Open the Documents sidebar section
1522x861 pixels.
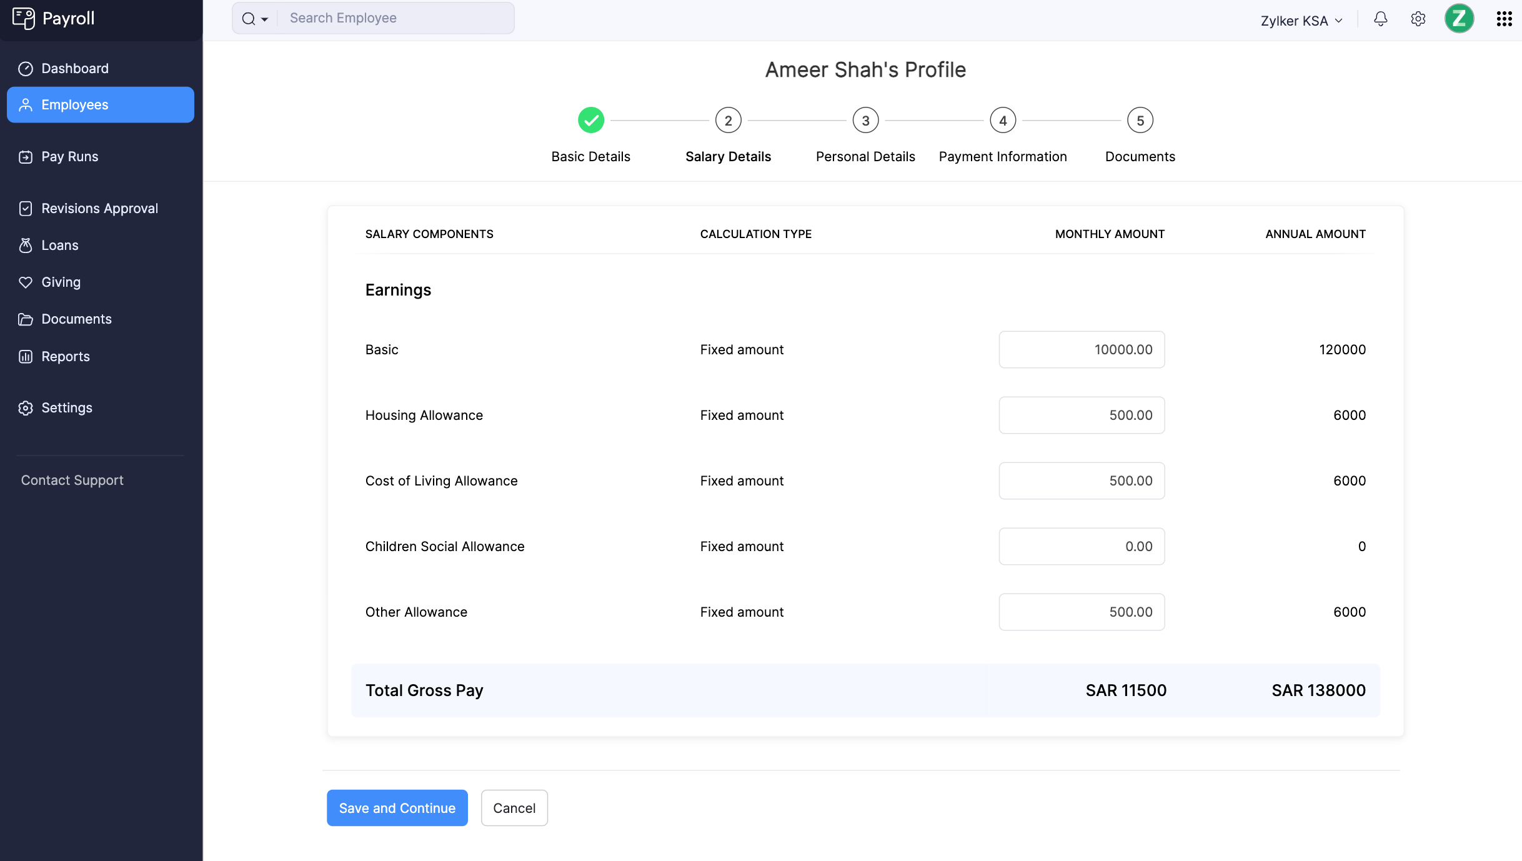pos(77,319)
